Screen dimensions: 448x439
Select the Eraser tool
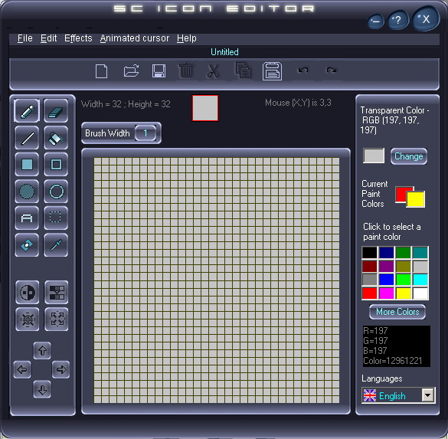click(x=56, y=111)
